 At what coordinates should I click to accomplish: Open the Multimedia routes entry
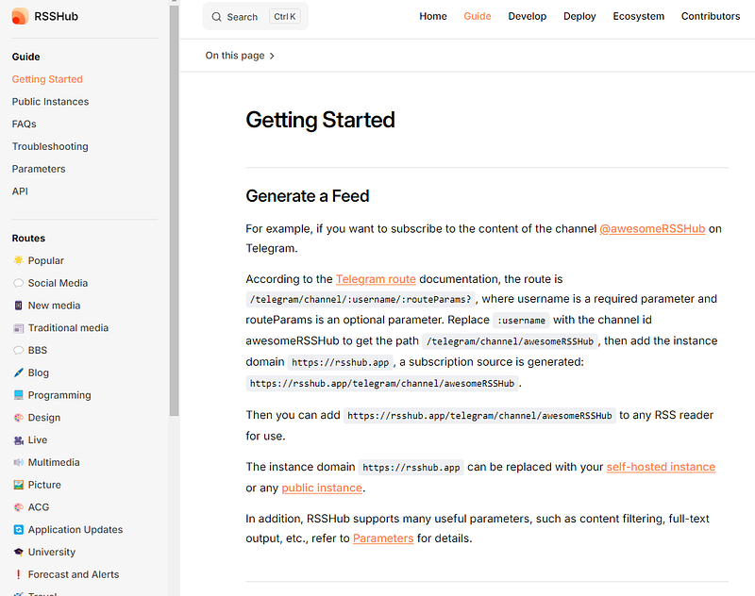click(54, 462)
